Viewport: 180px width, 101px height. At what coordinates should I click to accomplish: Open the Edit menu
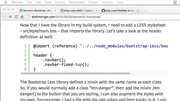point(38,2)
